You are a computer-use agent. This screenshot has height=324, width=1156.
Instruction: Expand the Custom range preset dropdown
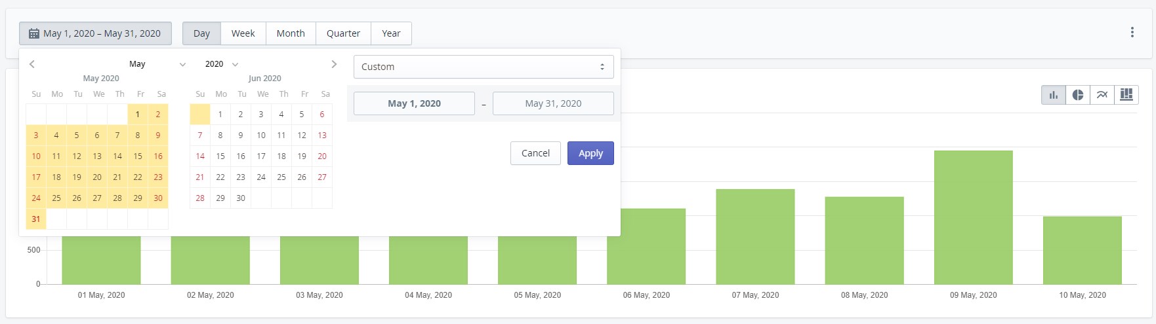(x=483, y=67)
